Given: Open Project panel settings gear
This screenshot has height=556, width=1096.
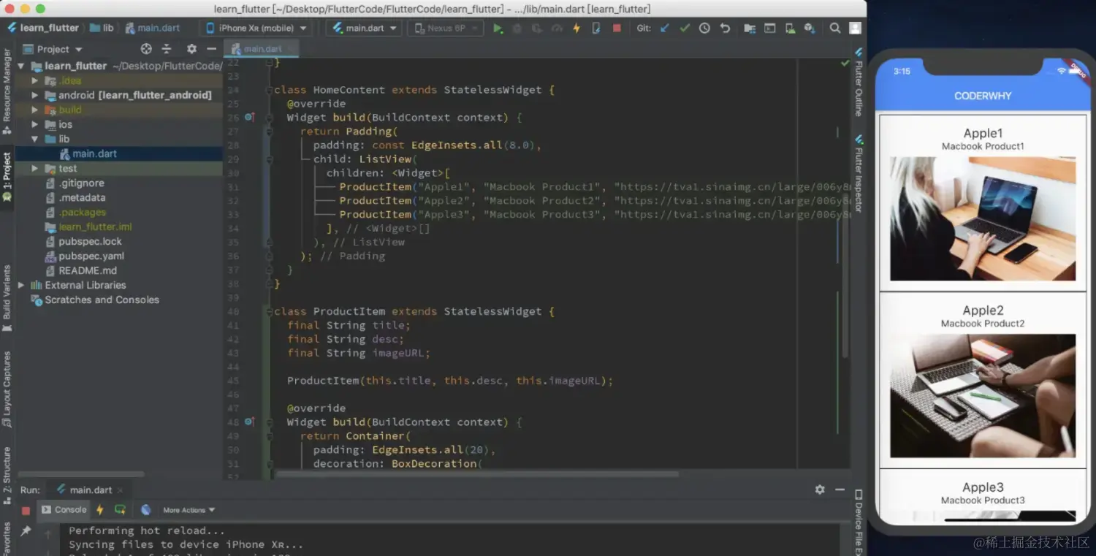Looking at the screenshot, I should point(191,49).
